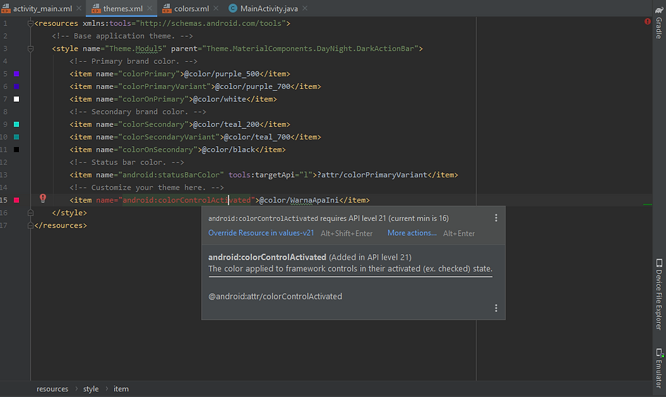Screen dimensions: 666x397
Task: Click the closing style fold marker
Action: click(31, 213)
